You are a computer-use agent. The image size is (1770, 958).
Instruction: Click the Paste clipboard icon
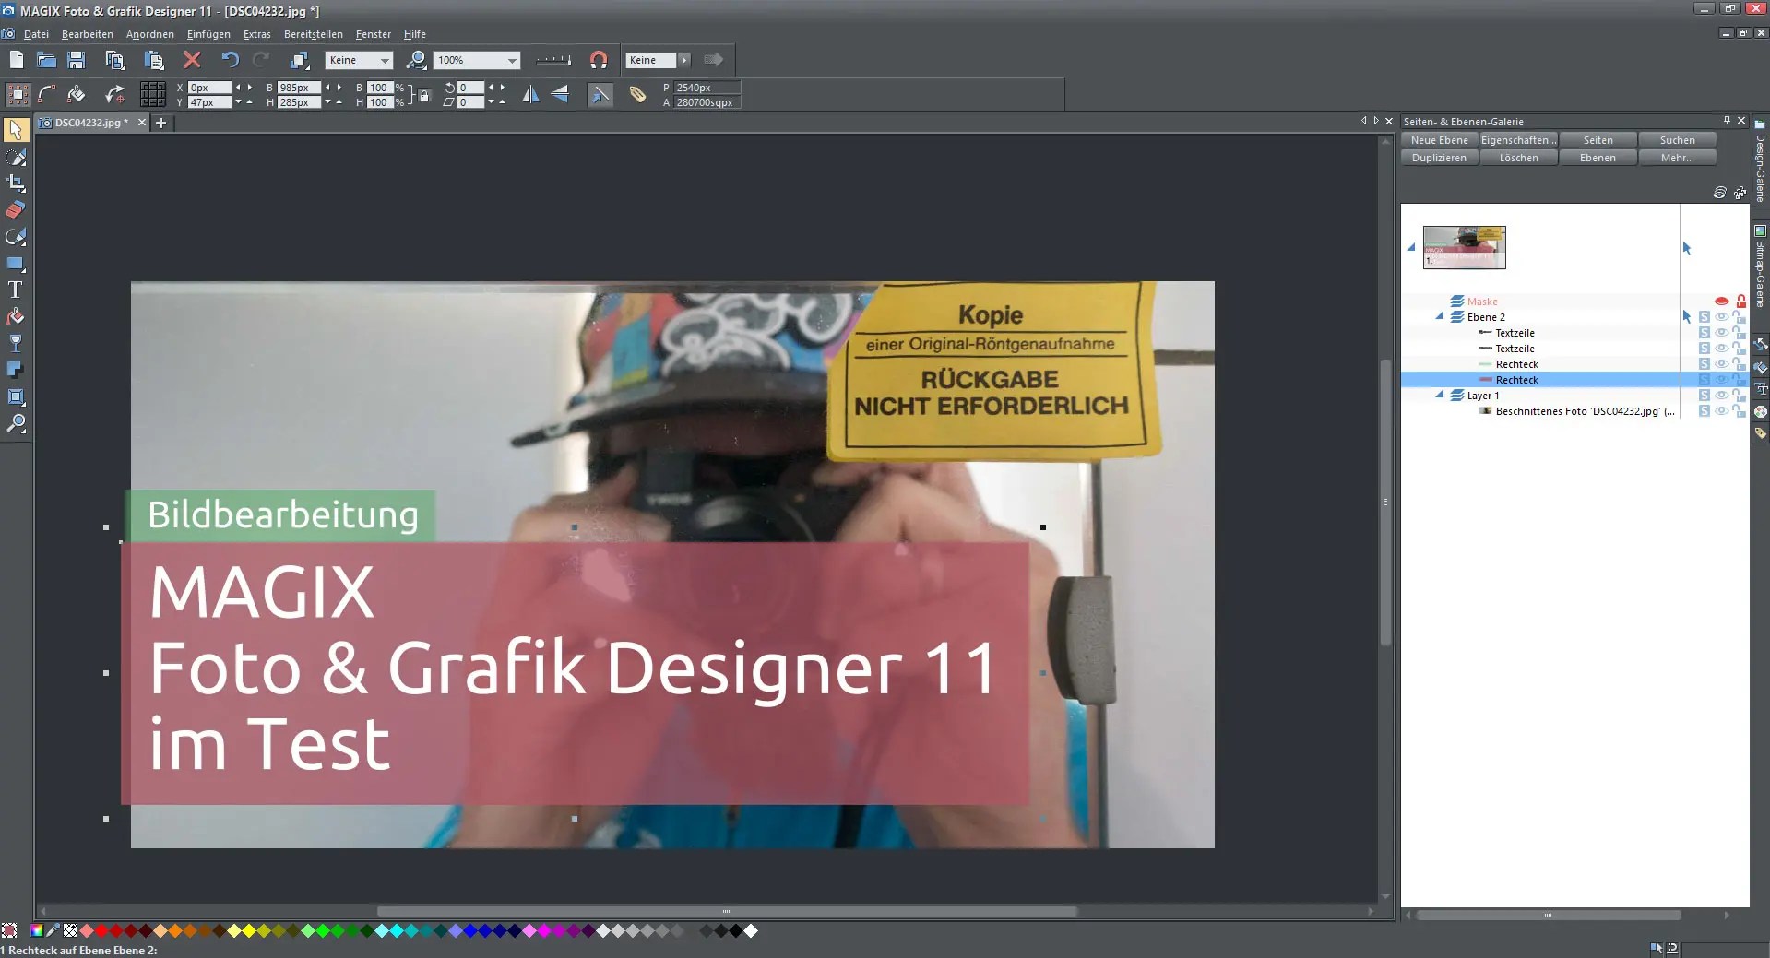(153, 60)
